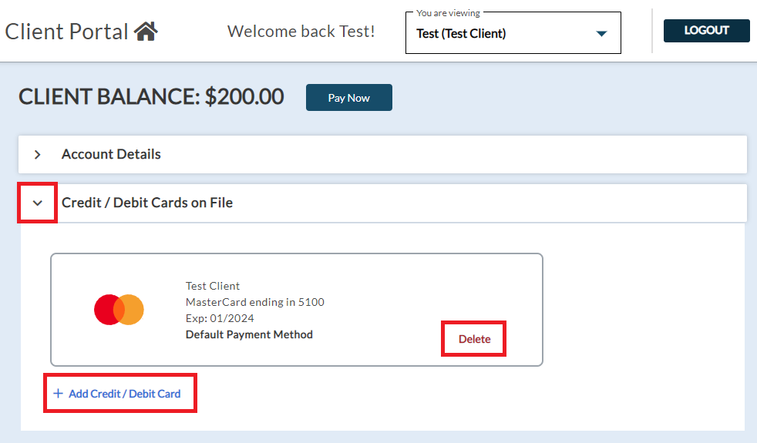The width and height of the screenshot is (757, 443).
Task: Click the 'Test Client' cardholder name
Action: [x=213, y=286]
